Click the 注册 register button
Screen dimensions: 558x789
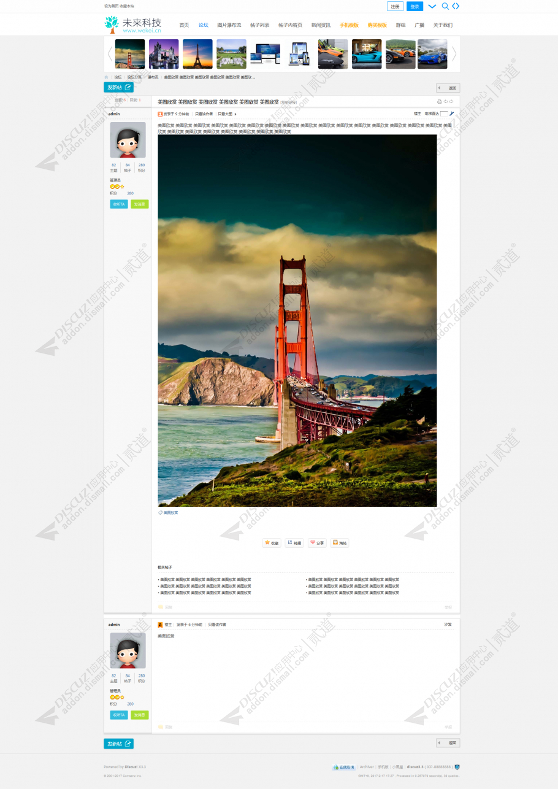396,6
